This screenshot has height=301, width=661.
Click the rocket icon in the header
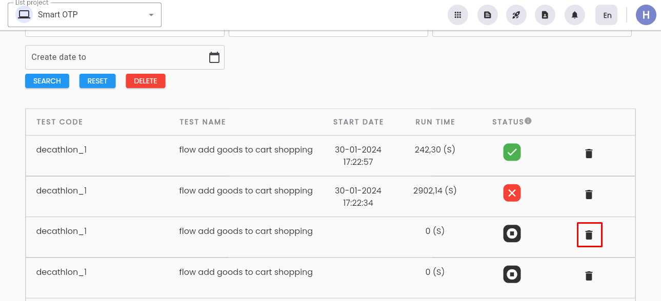pyautogui.click(x=516, y=15)
